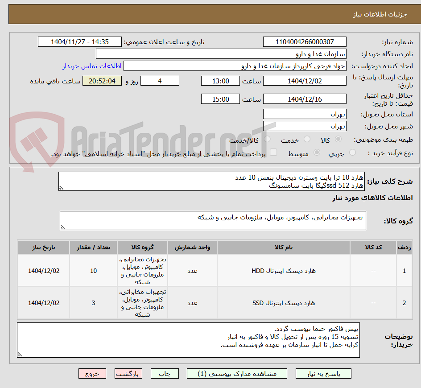Click the هارد دیسک اینترنال SSD cell
The image size is (421, 388).
point(284,303)
